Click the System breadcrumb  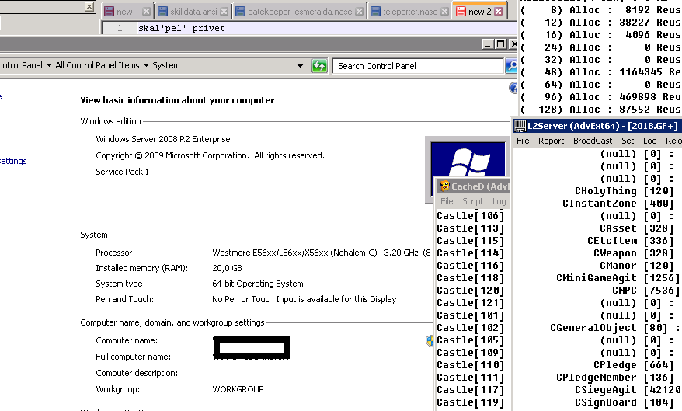point(165,65)
